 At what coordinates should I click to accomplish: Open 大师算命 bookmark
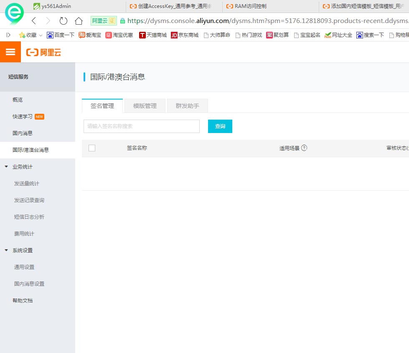tap(217, 35)
